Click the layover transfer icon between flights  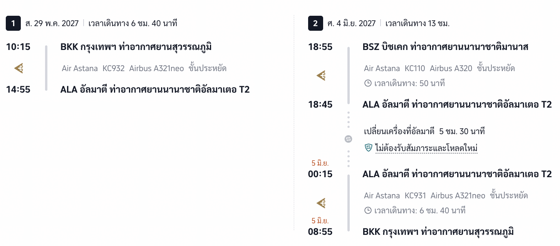pos(348,139)
